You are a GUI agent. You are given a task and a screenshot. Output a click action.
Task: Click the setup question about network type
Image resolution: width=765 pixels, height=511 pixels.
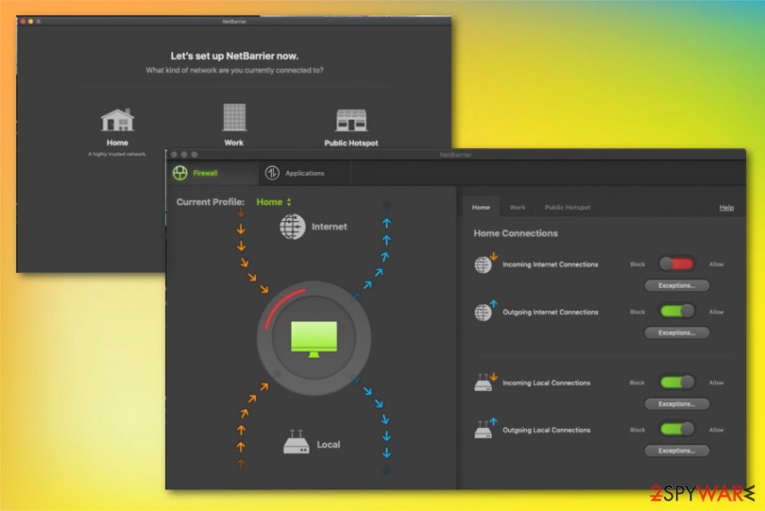coord(234,70)
